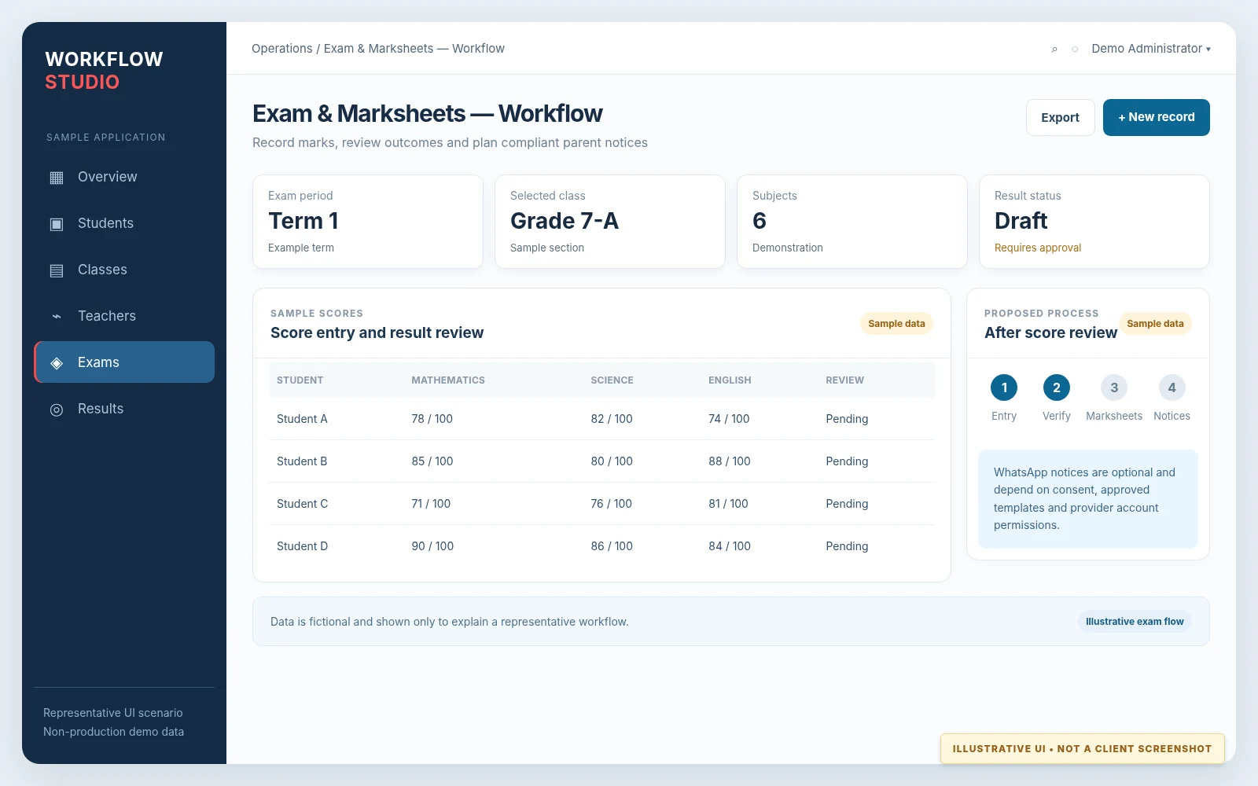The width and height of the screenshot is (1258, 786).
Task: Select step 3 Marksheets circle
Action: [x=1114, y=387]
